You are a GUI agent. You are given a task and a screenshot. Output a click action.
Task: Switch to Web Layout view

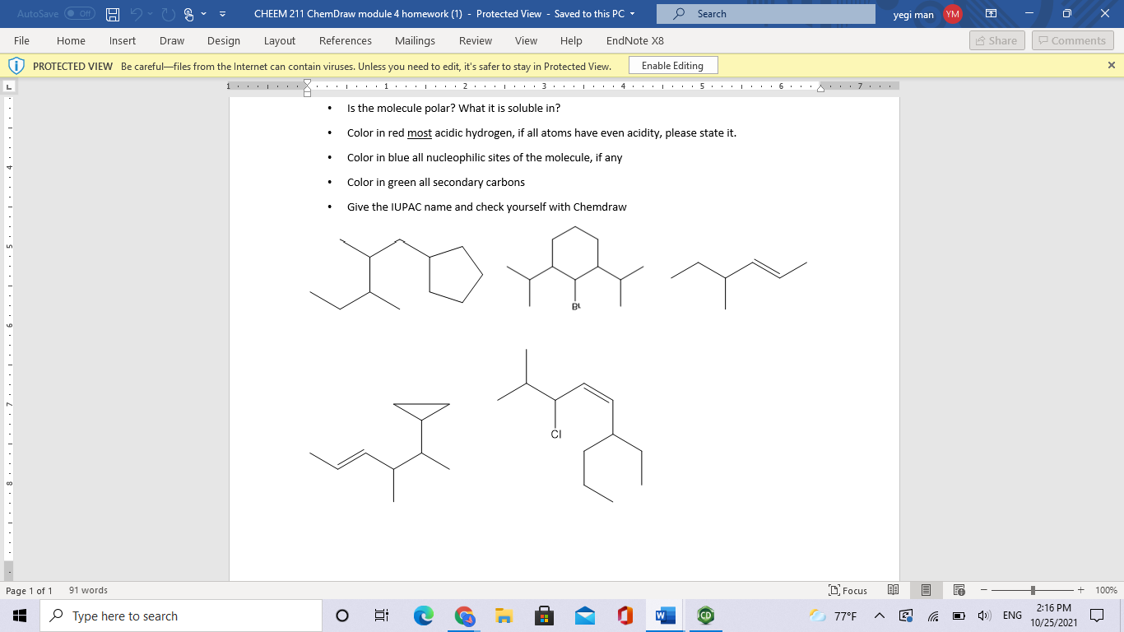coord(958,590)
